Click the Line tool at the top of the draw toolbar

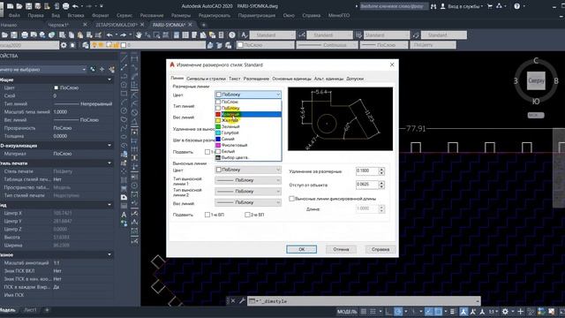(124, 59)
